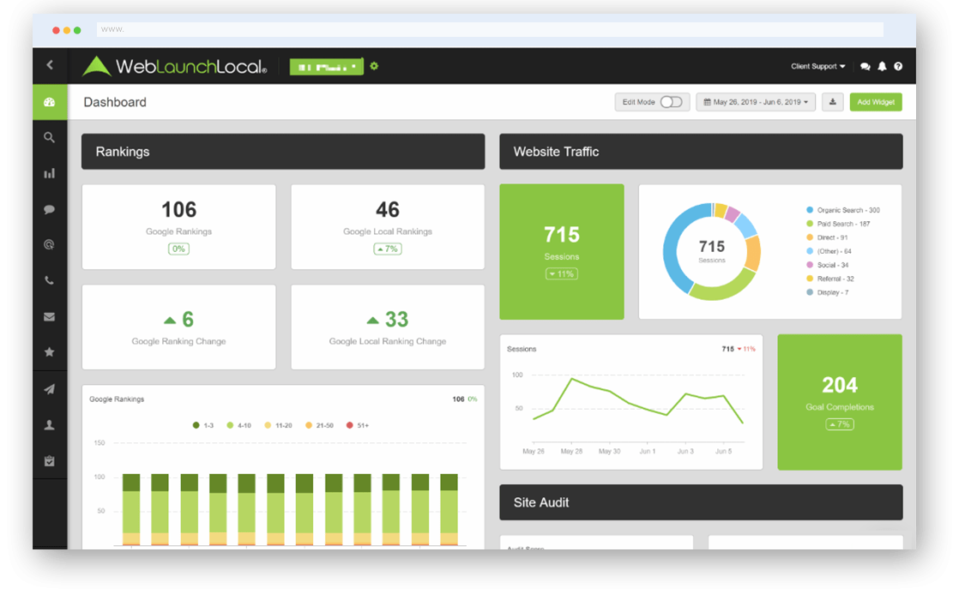Select the Google Ranking Change 6 card
Viewport: 959px width, 594px height.
coord(178,327)
